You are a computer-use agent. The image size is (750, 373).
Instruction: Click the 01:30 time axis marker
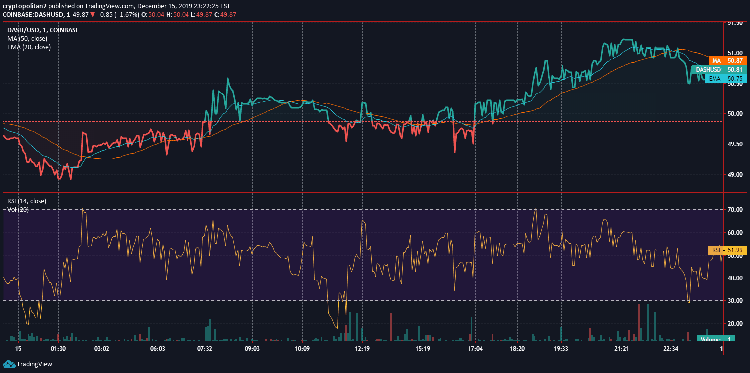click(58, 349)
